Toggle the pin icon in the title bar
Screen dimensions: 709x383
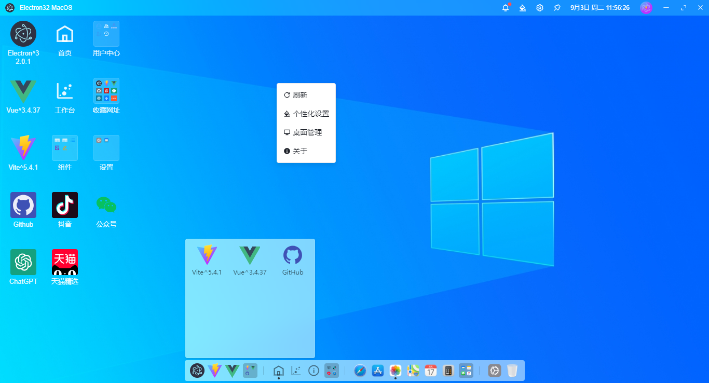(557, 8)
